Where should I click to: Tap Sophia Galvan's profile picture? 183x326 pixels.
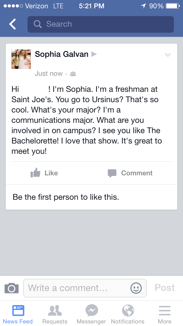click(x=21, y=59)
